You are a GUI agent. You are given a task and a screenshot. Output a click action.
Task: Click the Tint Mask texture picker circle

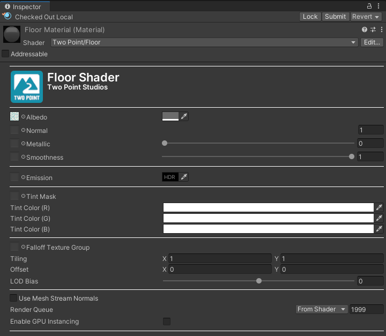coord(23,196)
